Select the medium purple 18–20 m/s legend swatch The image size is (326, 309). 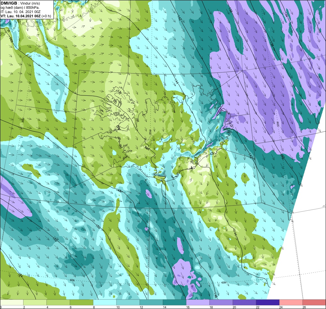pos(221,302)
